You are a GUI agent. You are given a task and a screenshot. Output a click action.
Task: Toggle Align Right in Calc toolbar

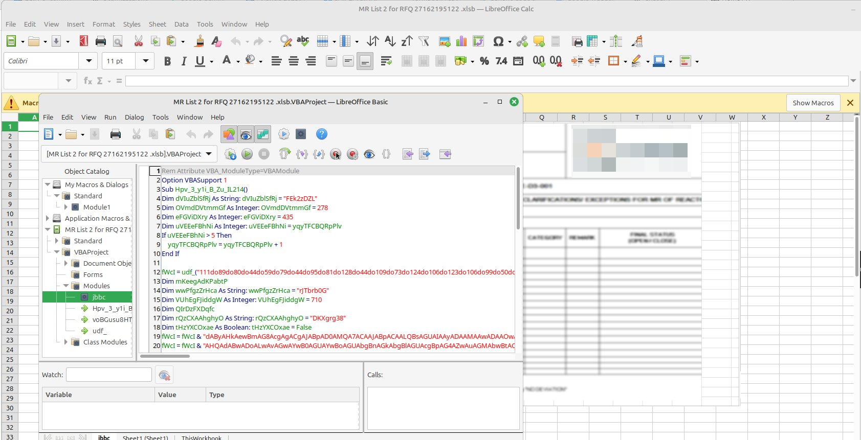[x=311, y=61]
